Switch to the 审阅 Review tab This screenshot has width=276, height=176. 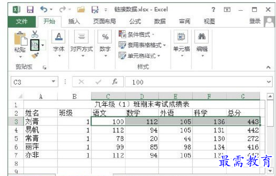[185, 22]
